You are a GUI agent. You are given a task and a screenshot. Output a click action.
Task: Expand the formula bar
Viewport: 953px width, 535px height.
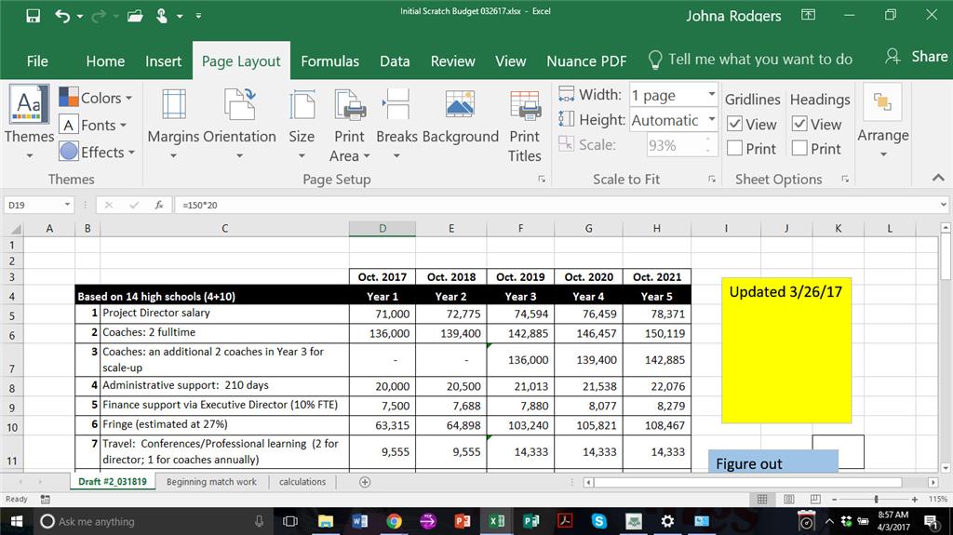944,205
